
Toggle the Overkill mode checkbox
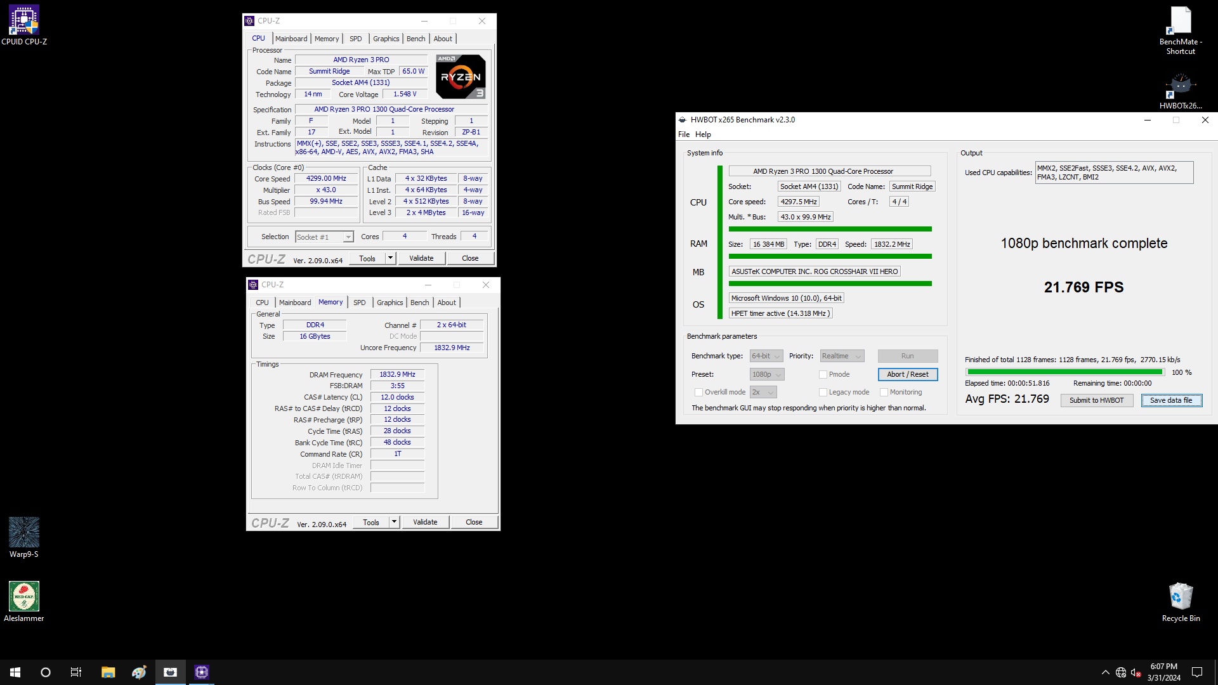tap(698, 393)
